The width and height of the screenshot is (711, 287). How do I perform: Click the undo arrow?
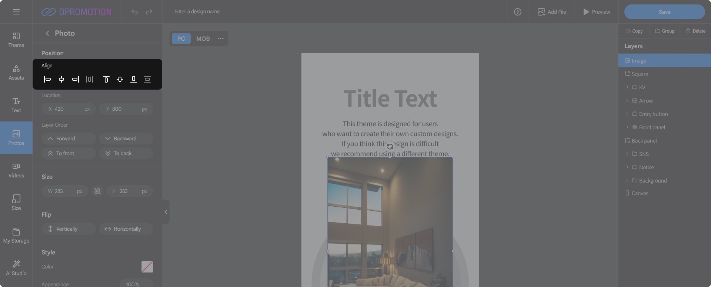pos(134,12)
